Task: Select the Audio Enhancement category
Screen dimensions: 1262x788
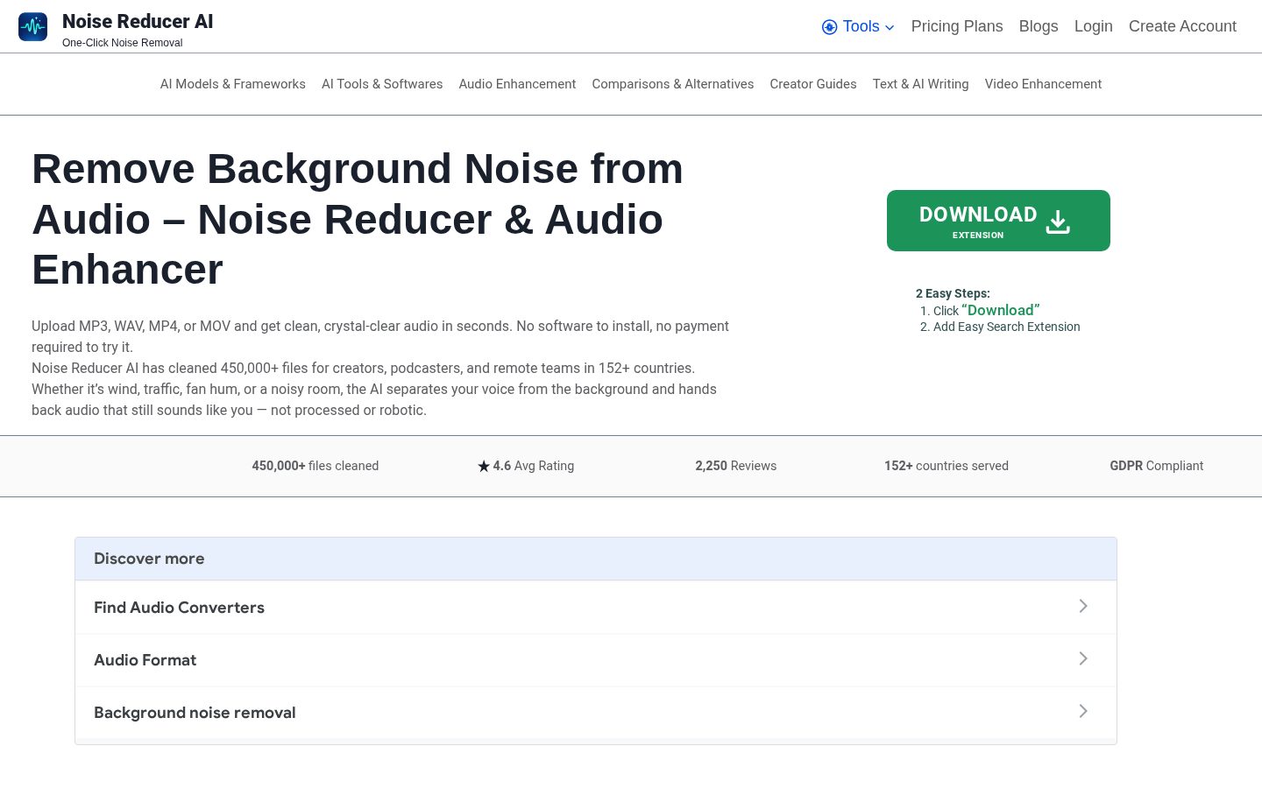Action: pos(517,84)
